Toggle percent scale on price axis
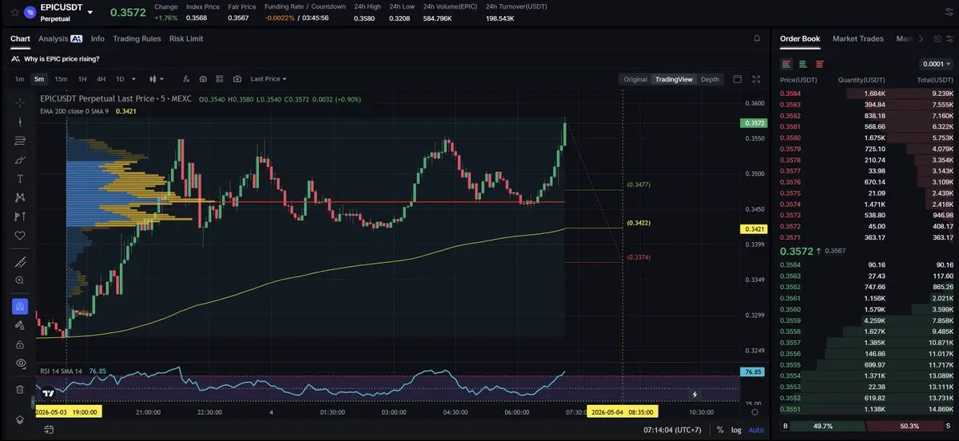959x441 pixels. pyautogui.click(x=720, y=430)
